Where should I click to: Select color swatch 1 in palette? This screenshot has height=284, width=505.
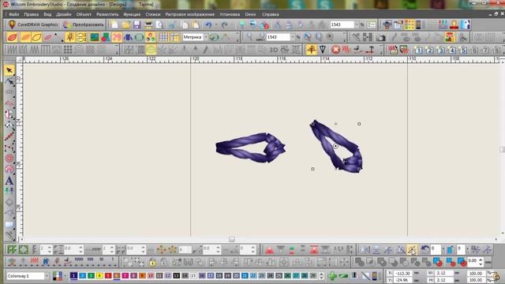coord(73,276)
